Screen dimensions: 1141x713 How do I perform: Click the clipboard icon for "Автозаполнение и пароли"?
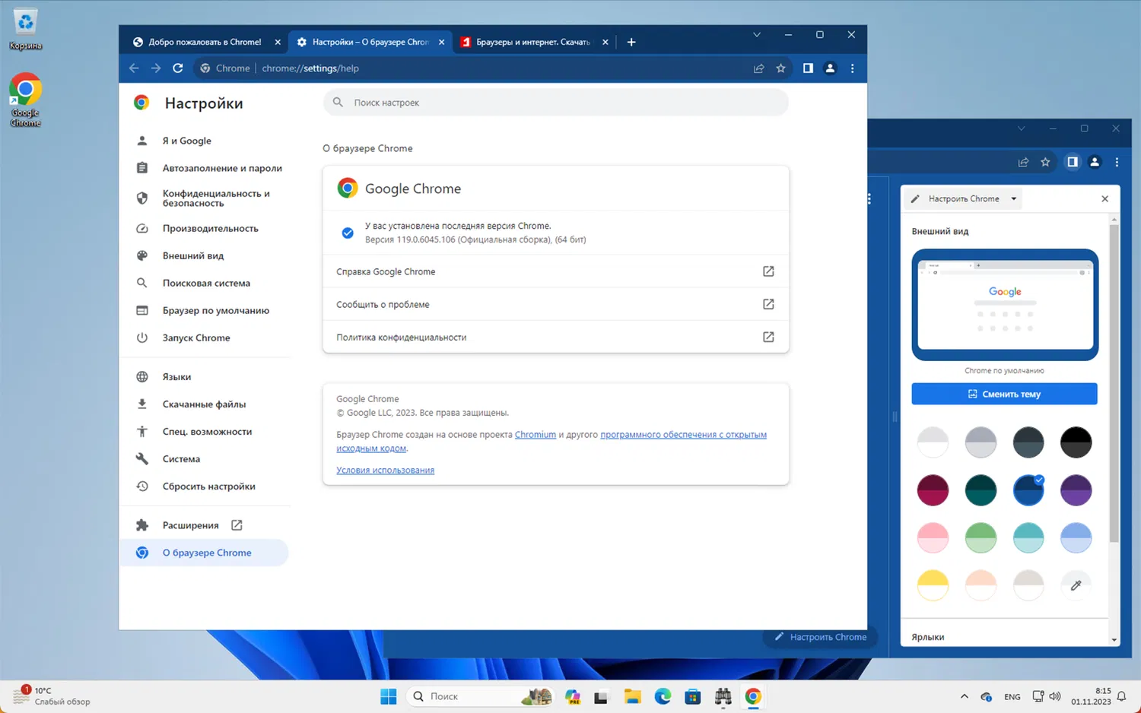click(x=142, y=168)
